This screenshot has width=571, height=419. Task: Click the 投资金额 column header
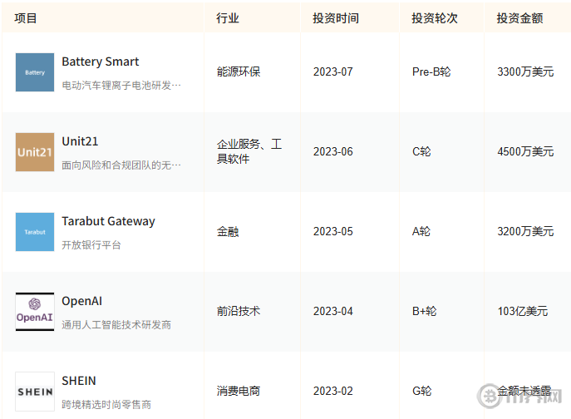click(520, 17)
